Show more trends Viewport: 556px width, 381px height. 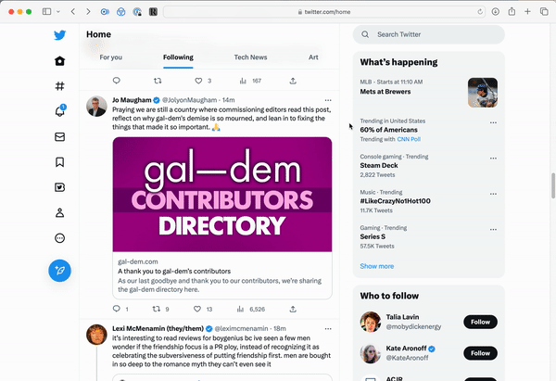(376, 266)
